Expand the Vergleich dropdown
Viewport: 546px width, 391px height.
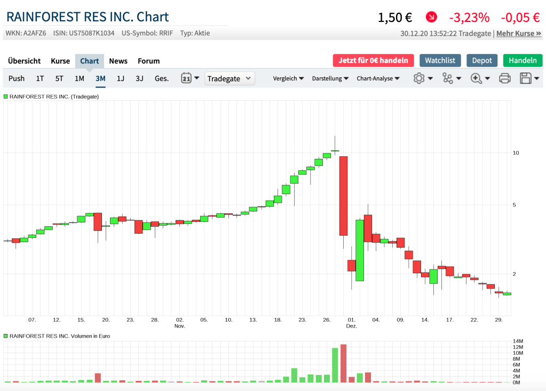tap(288, 78)
